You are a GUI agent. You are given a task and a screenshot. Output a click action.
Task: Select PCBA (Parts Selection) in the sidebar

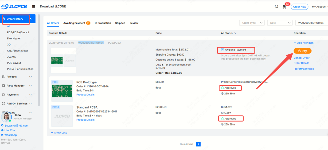(21, 69)
